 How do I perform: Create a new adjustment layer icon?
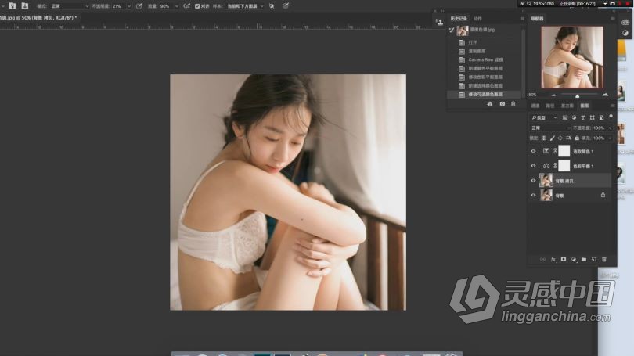[x=574, y=259]
